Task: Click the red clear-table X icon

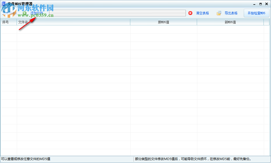Action: click(x=190, y=13)
